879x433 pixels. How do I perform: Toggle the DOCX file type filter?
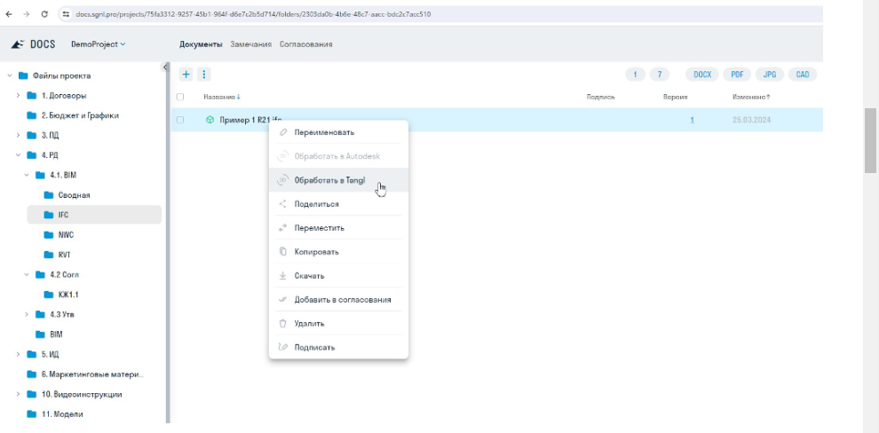(x=702, y=75)
